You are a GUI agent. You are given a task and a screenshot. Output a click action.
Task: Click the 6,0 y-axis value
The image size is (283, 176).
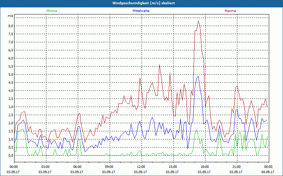tap(11, 58)
